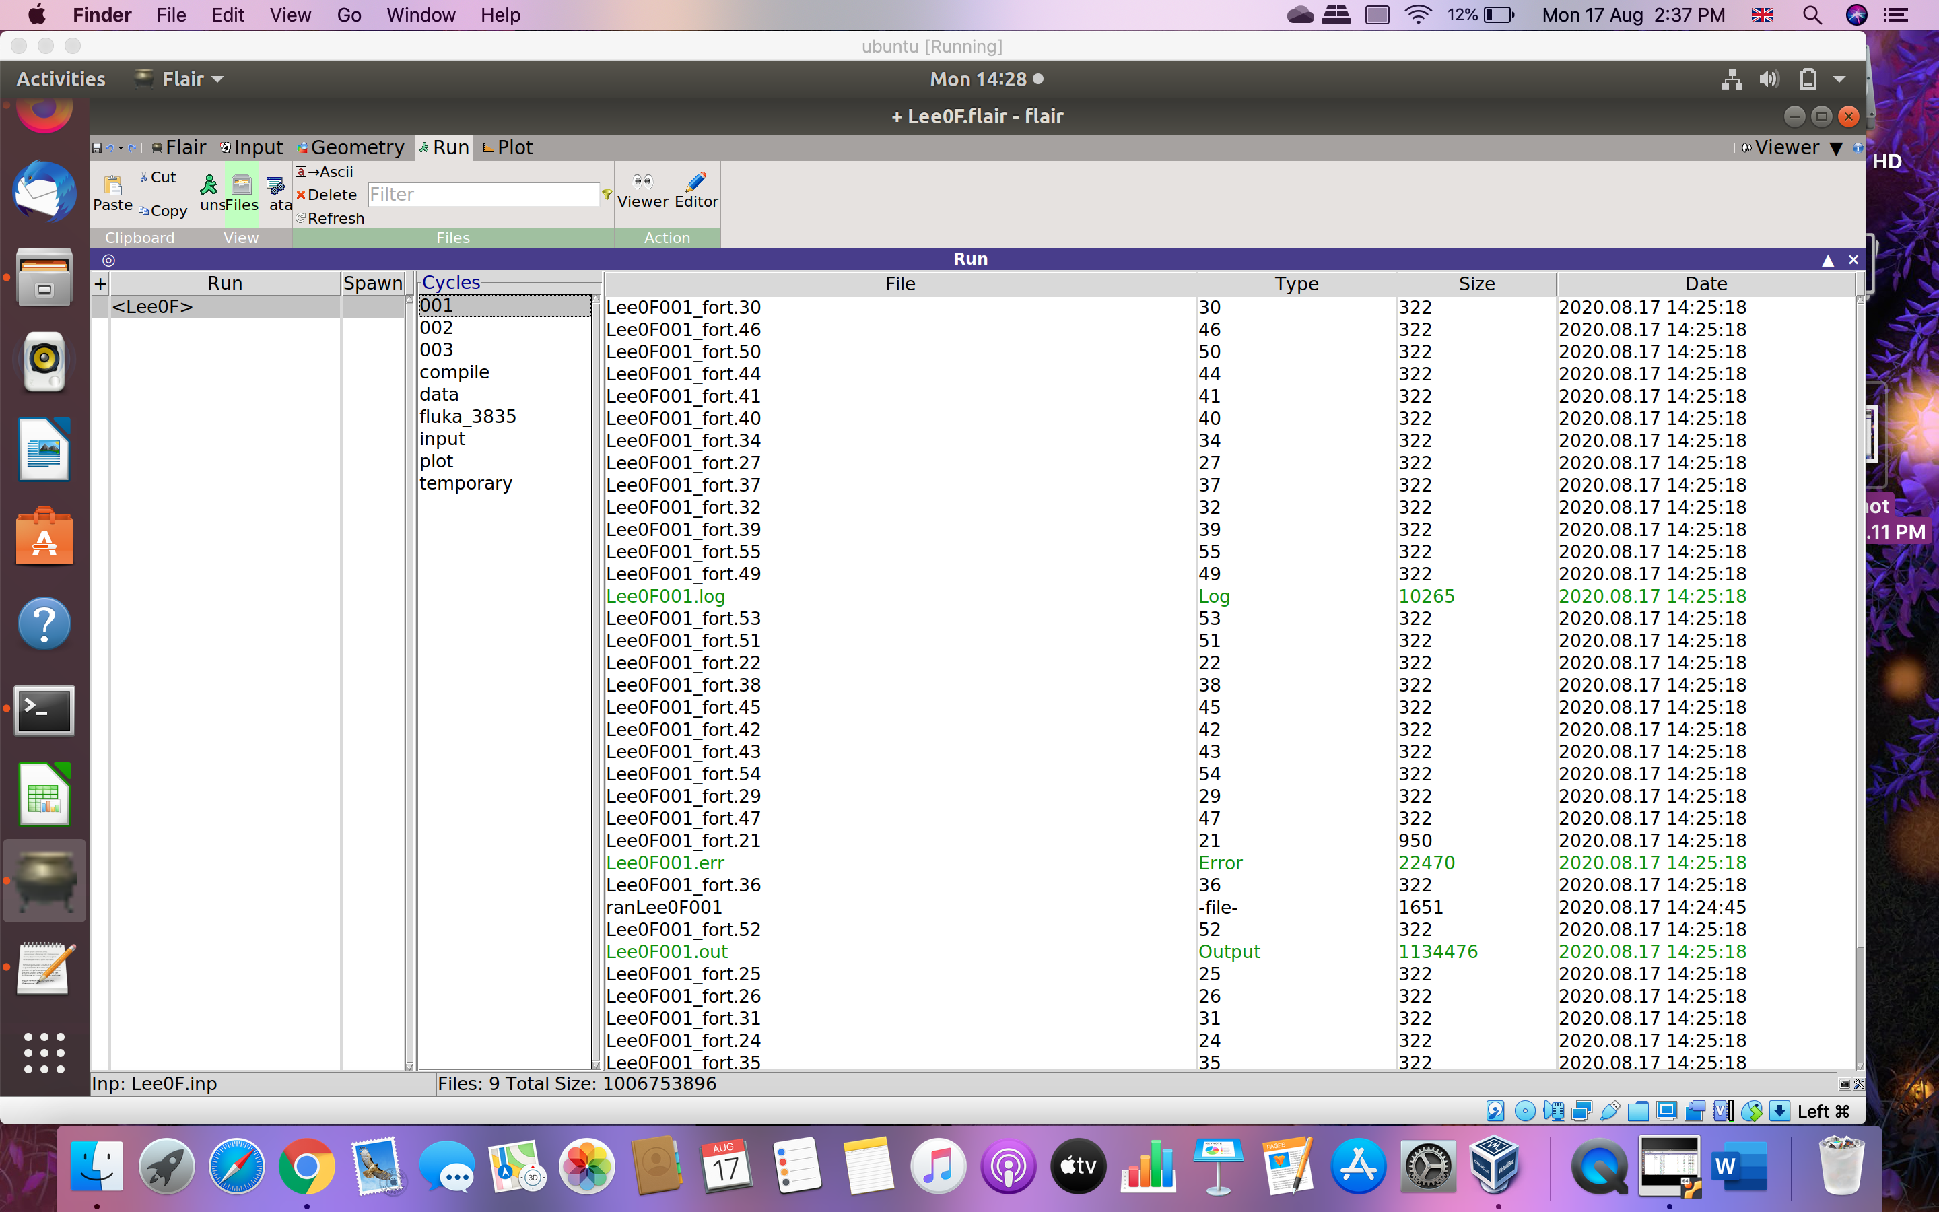Open LibreOffice Calc from Ubuntu dock
This screenshot has width=1939, height=1212.
pyautogui.click(x=44, y=795)
